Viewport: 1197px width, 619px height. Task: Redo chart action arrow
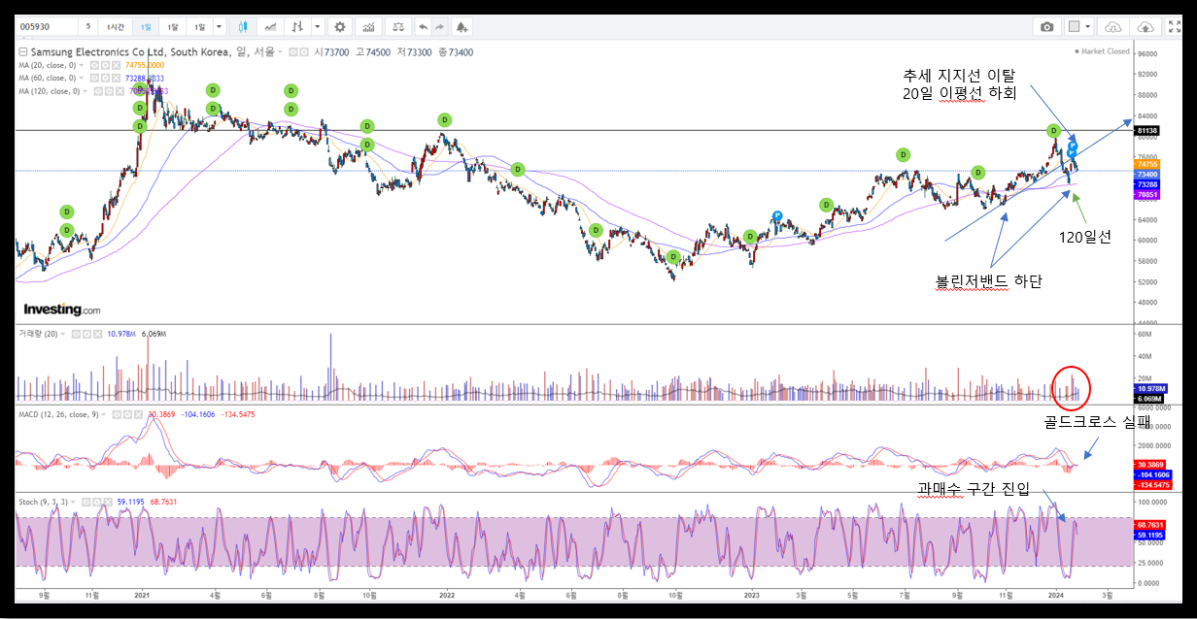(440, 27)
